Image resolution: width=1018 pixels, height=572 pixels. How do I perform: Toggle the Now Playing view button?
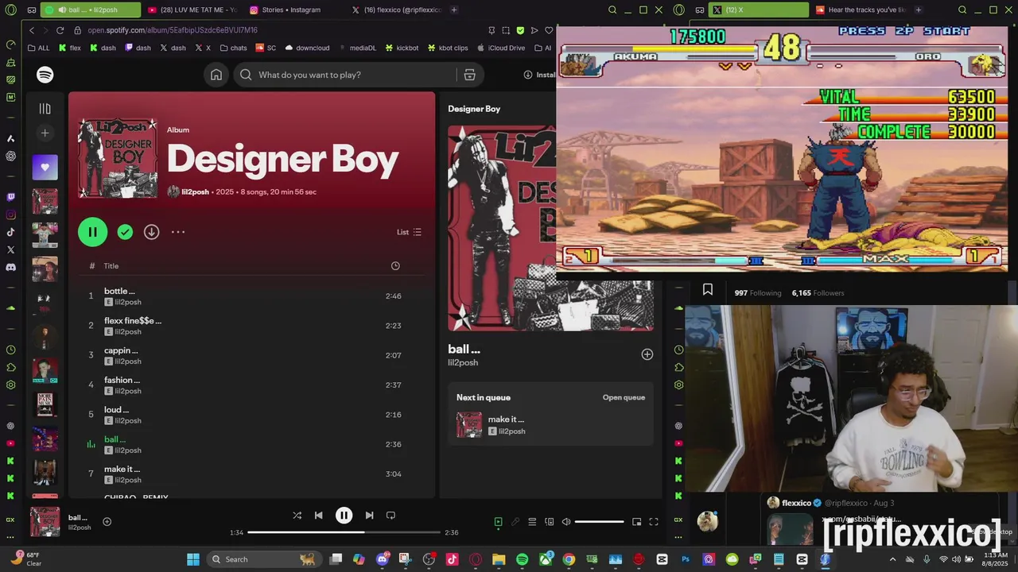tap(498, 522)
